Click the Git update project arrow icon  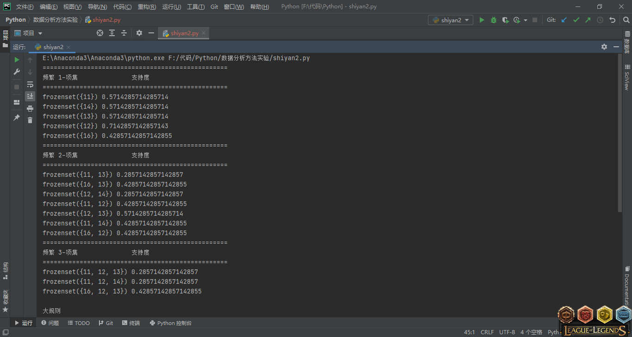coord(564,20)
